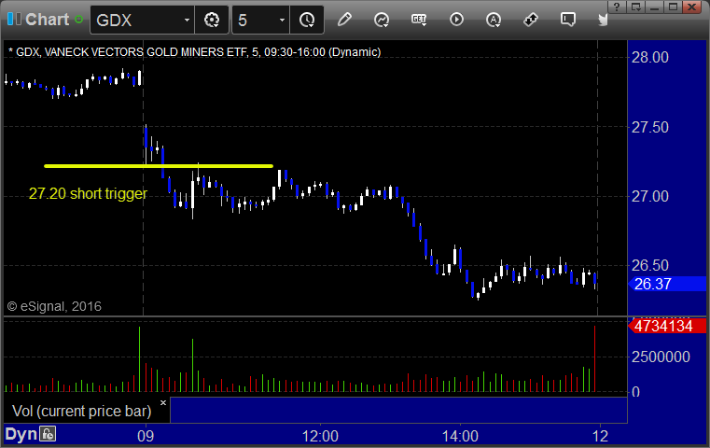Click the 27.50 price axis label
Screen dimensions: 710x448
(649, 127)
